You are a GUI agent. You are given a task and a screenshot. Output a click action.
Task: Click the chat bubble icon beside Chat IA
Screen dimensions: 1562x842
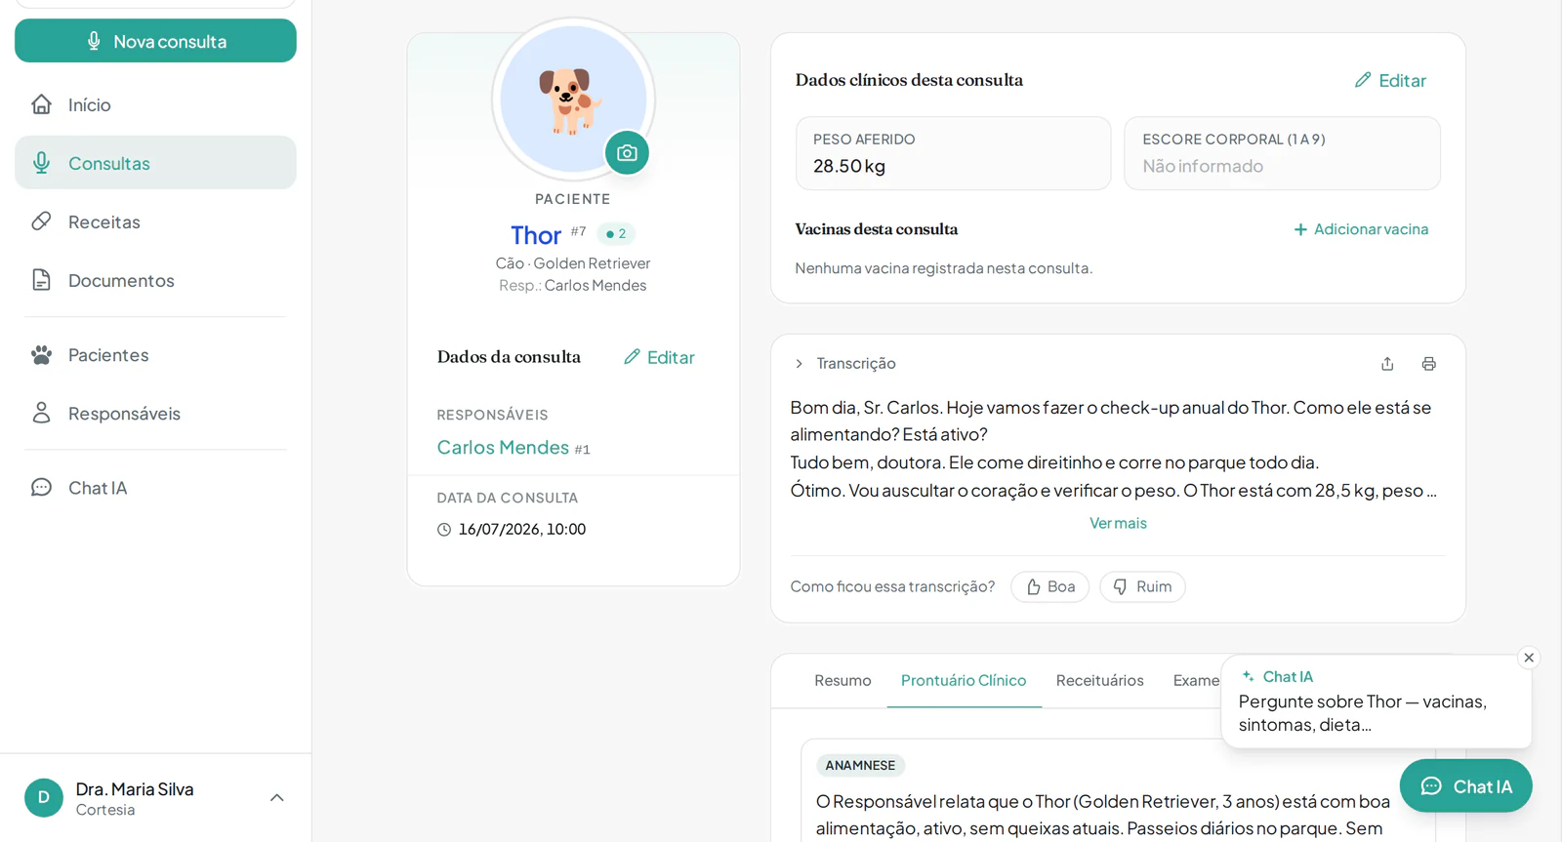pos(41,488)
